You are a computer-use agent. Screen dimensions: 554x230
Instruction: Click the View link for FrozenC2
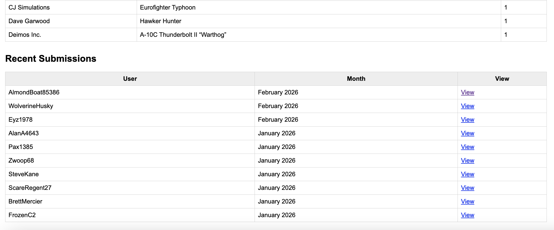[x=467, y=215]
